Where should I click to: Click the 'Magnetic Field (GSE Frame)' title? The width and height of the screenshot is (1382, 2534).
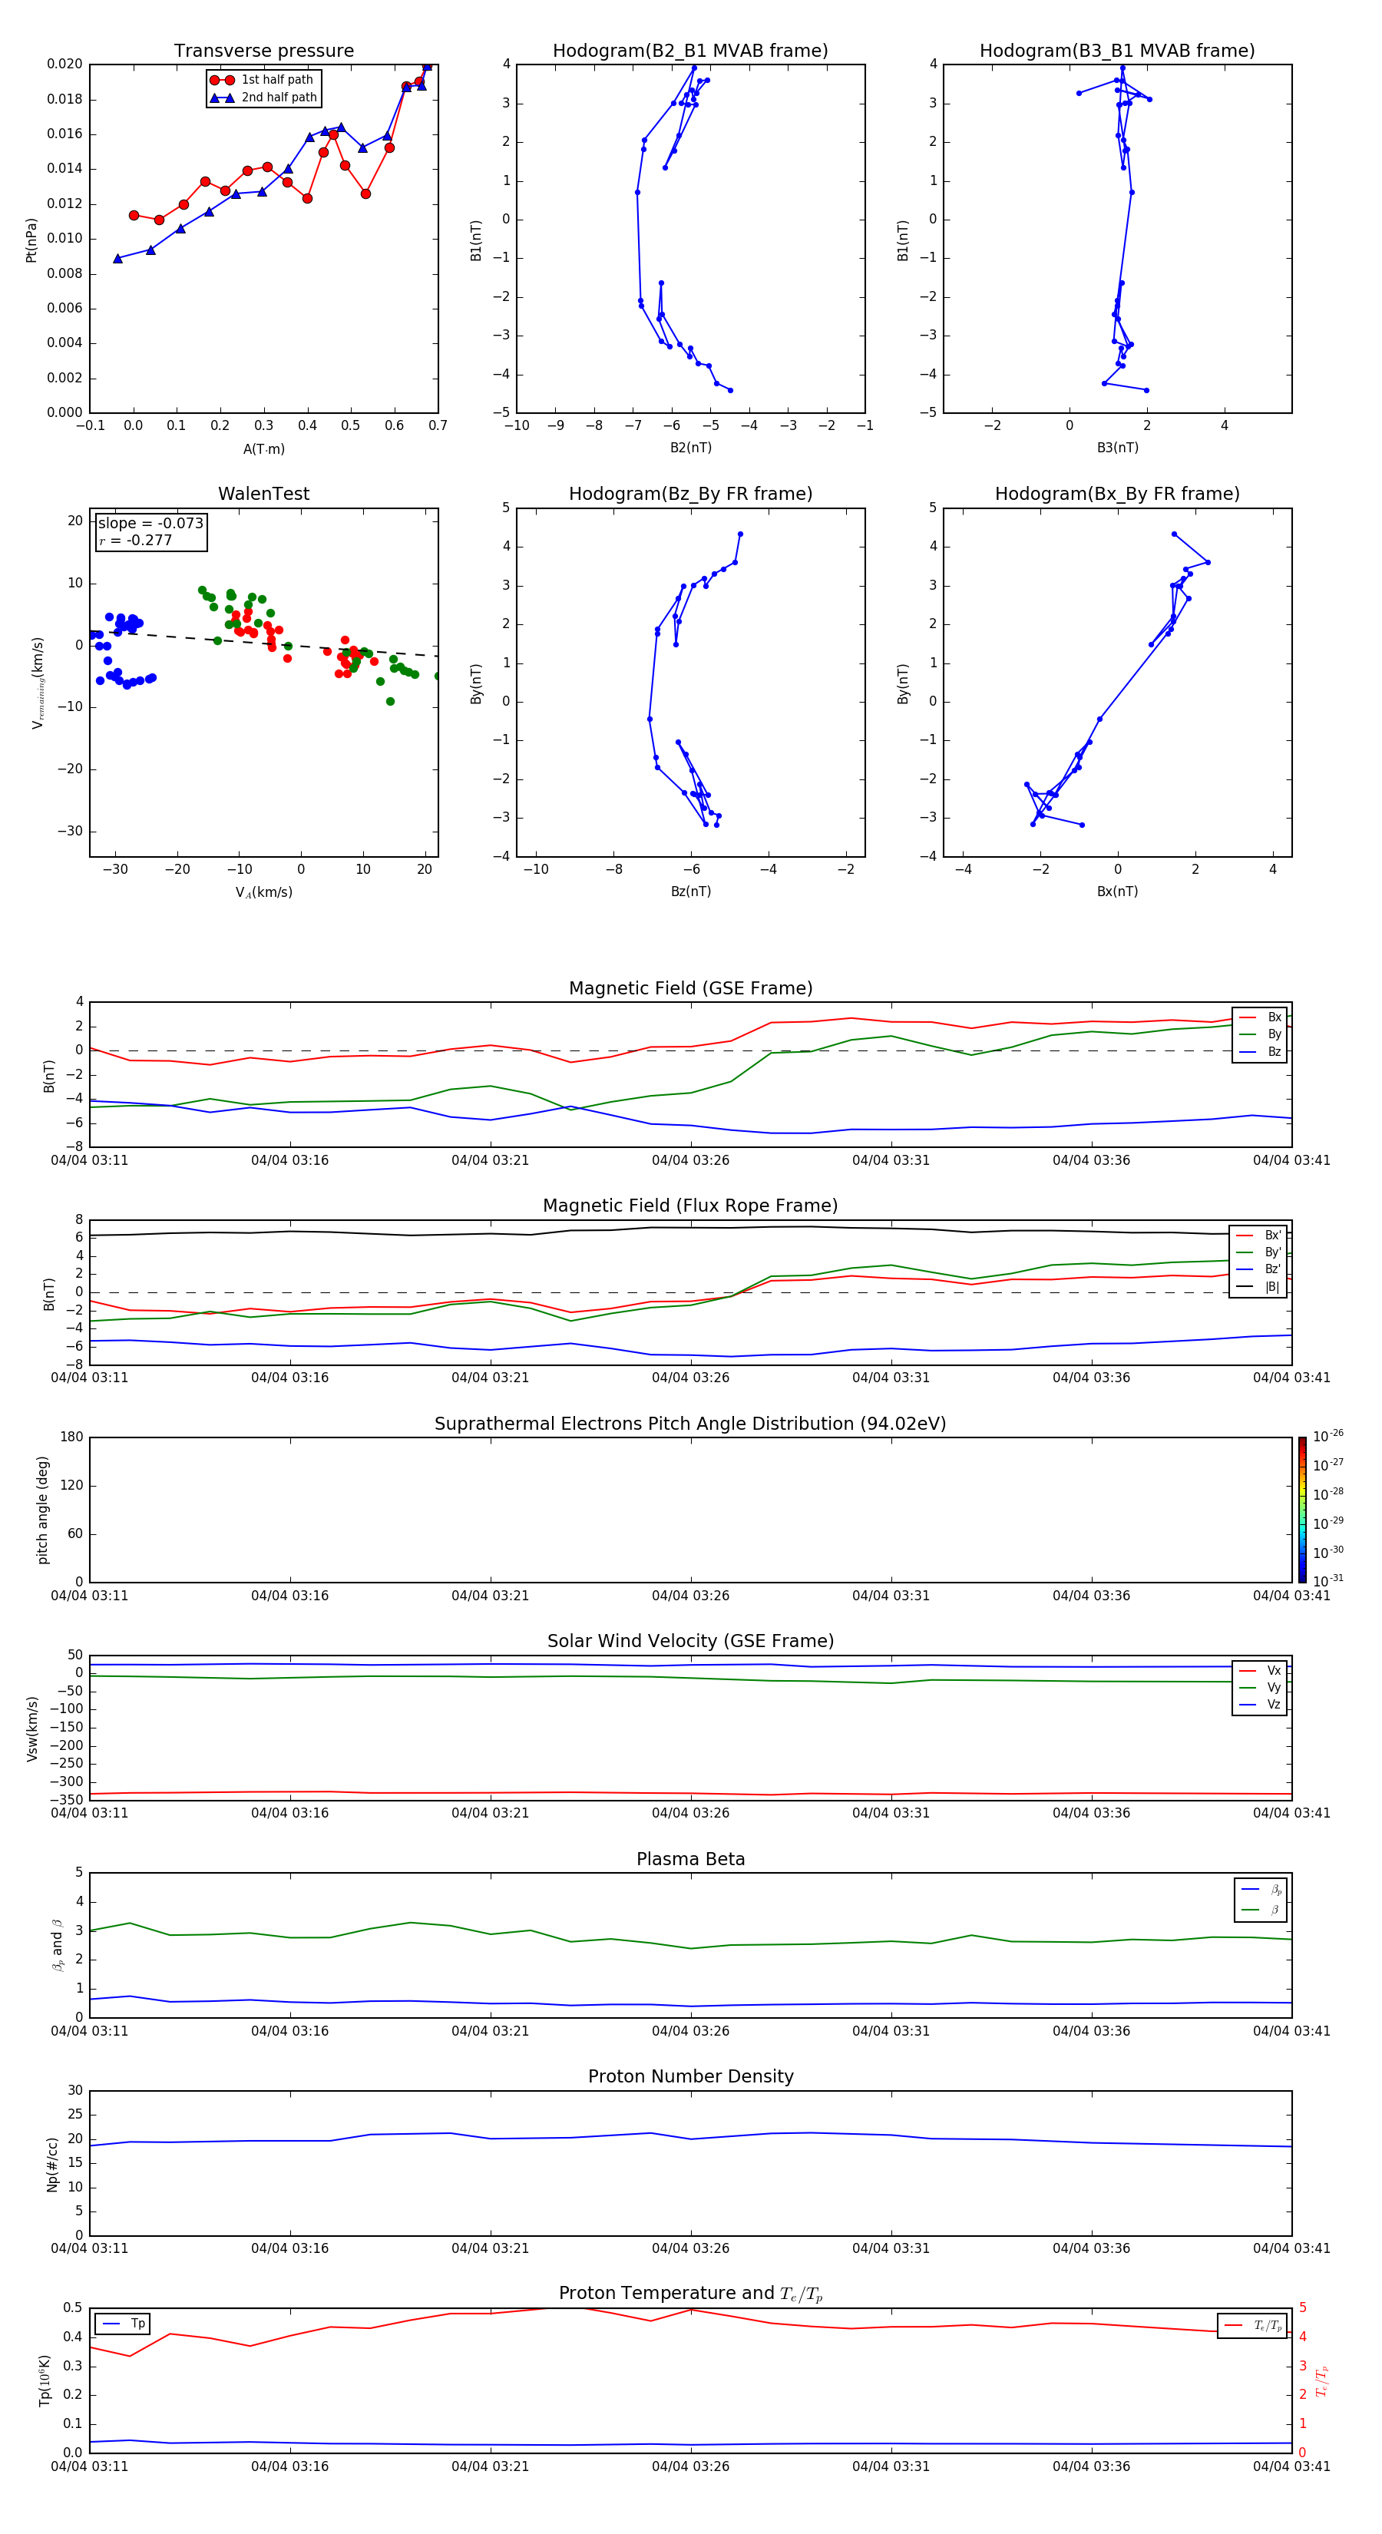(x=690, y=988)
